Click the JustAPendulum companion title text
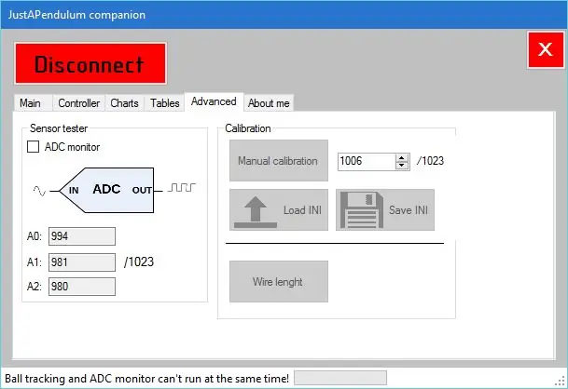The height and width of the screenshot is (389, 568). (76, 15)
